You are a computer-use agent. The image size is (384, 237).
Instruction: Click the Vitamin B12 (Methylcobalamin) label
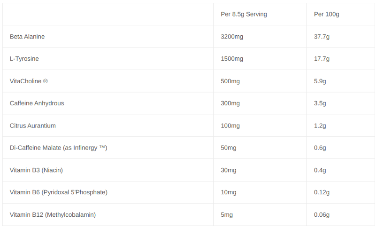[x=53, y=215]
